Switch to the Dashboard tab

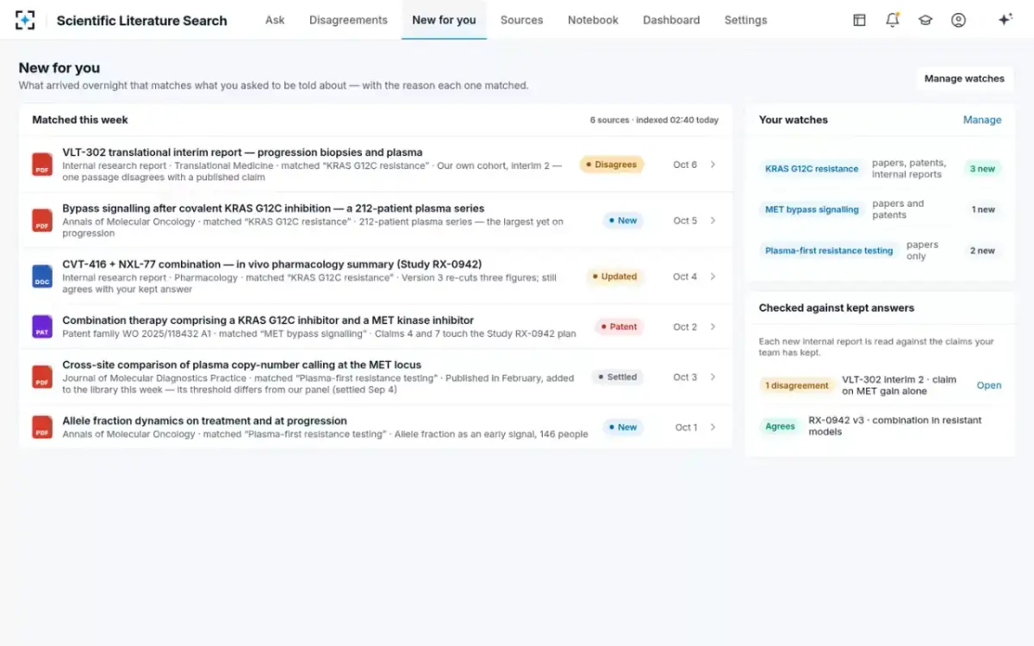click(x=671, y=20)
